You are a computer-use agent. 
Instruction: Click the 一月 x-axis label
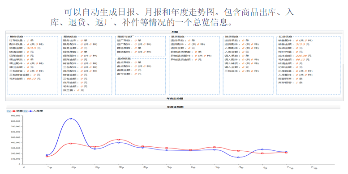pos(50,167)
